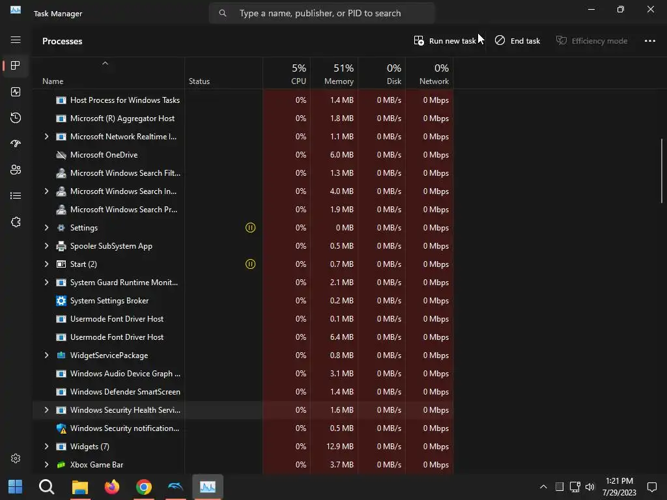The image size is (667, 500).
Task: Select Windows Audio Device Graph row
Action: (x=243, y=373)
